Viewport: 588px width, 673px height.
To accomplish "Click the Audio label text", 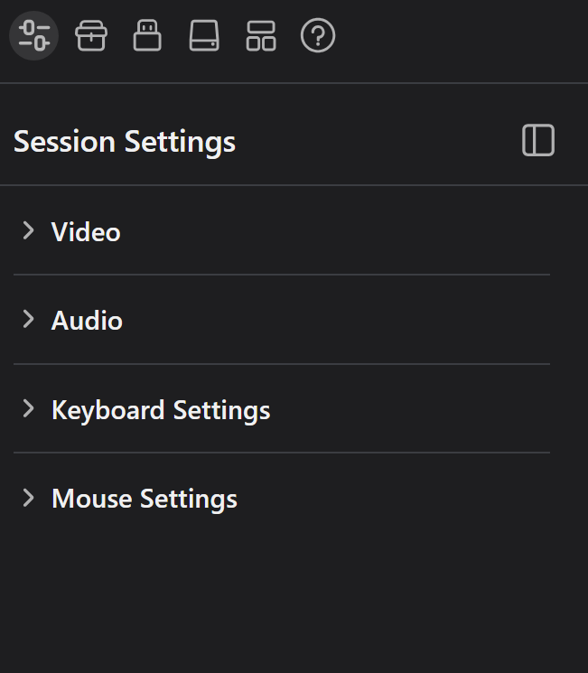I will [x=87, y=321].
